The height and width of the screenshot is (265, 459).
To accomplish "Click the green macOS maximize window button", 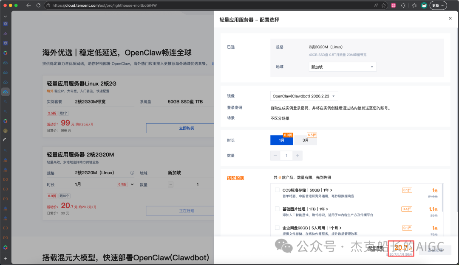I will 16,5.
